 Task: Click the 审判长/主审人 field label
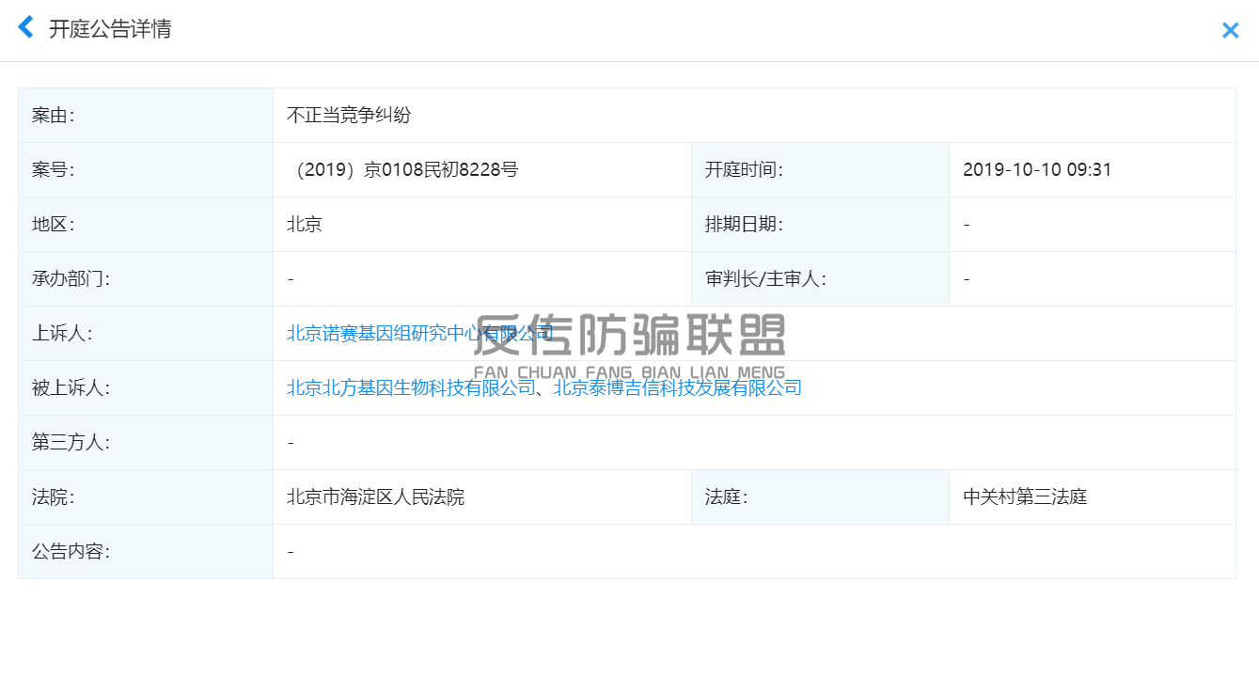coord(765,279)
